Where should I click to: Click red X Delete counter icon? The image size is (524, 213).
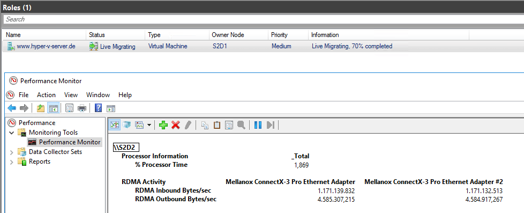pos(175,125)
